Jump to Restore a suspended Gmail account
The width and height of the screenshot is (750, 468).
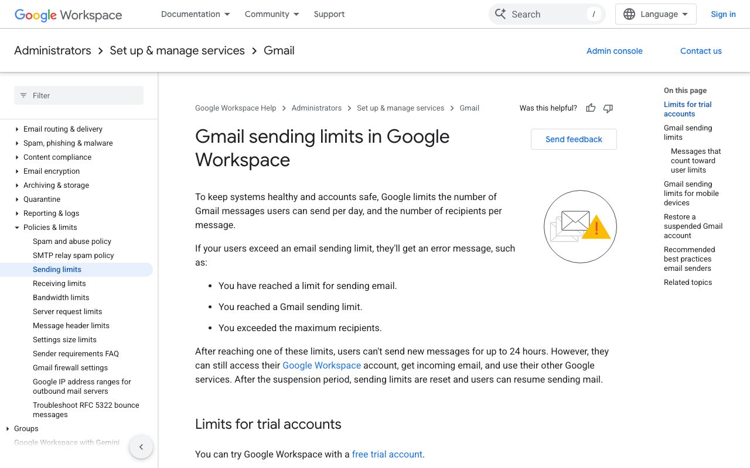[693, 226]
